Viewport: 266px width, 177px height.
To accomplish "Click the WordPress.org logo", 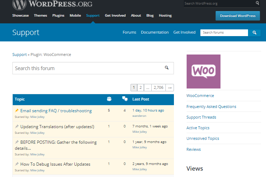I will 53,4.
